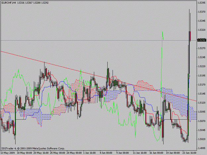
Task: Click the 1.5245 price axis label
Action: [x=202, y=57]
